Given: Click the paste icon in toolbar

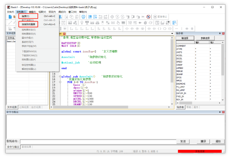Looking at the screenshot, I should coord(77,17).
